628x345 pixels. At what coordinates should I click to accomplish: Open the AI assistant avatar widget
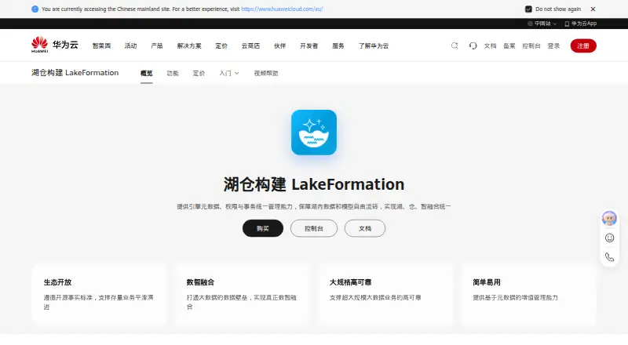[x=609, y=219]
